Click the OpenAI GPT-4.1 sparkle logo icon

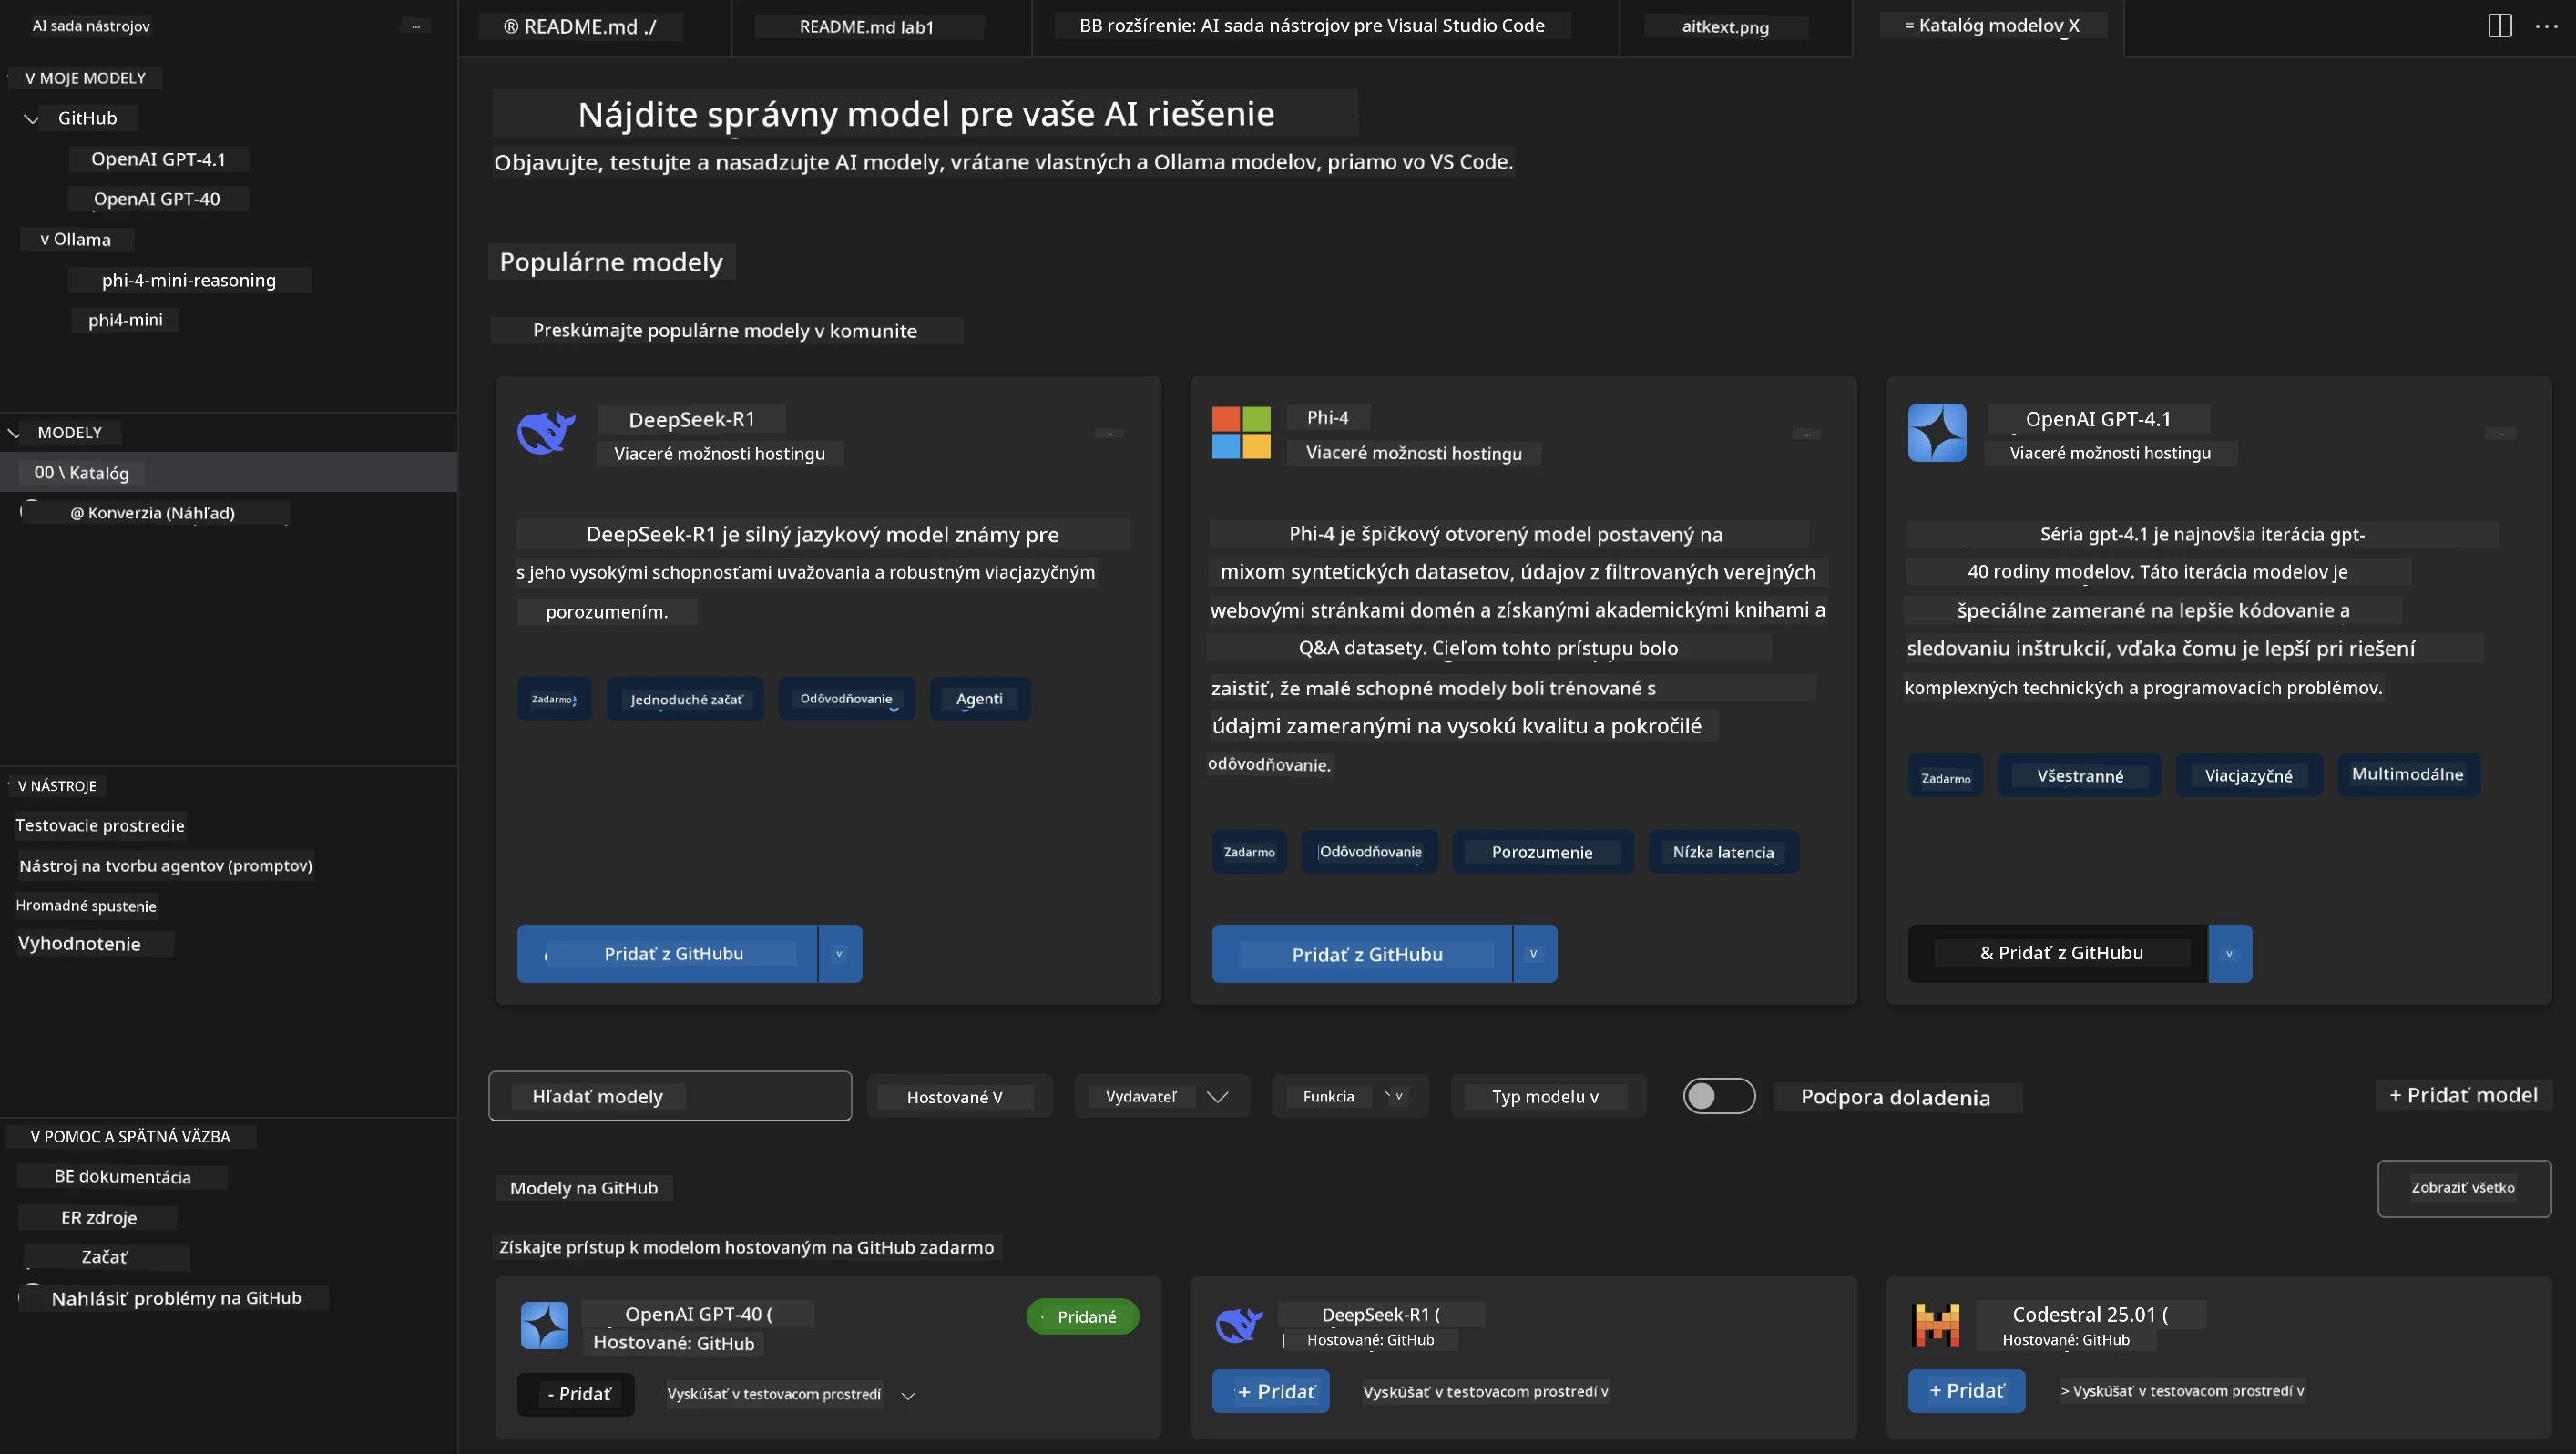coord(1937,433)
